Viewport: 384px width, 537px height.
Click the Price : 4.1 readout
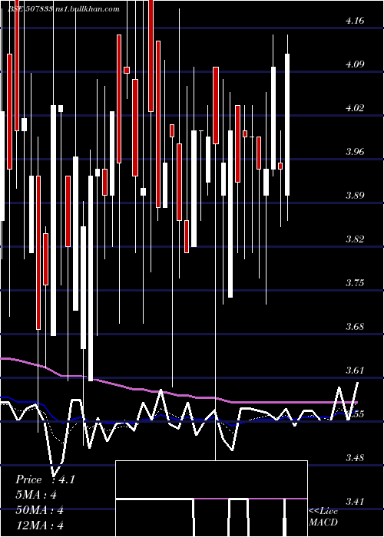point(45,479)
